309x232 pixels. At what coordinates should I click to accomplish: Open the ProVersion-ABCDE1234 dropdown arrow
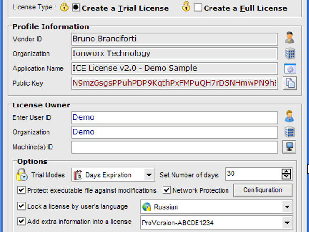287,223
